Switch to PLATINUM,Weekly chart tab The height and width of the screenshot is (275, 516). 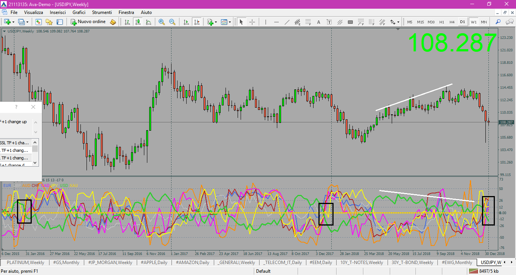click(x=26, y=262)
